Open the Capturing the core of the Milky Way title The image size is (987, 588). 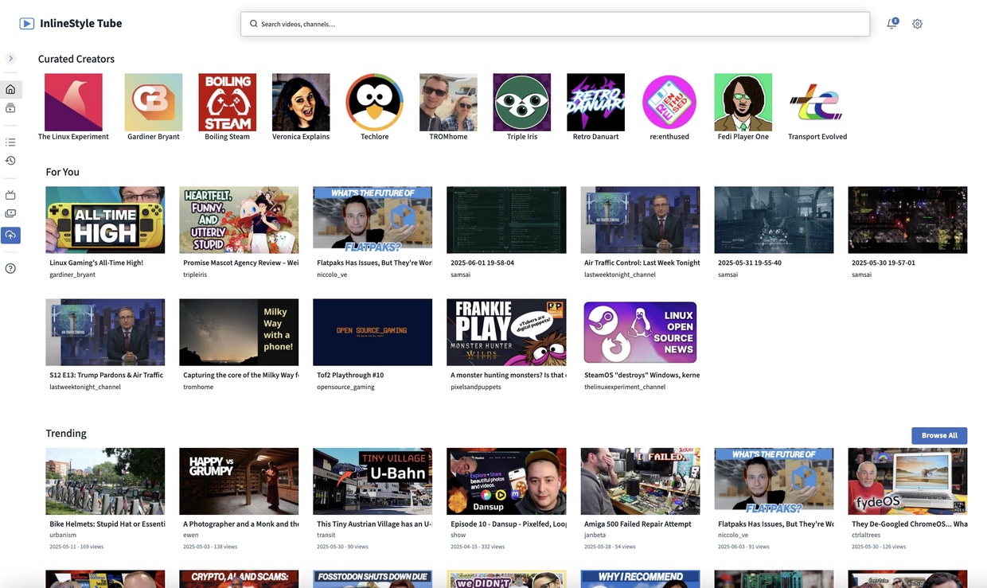coord(241,375)
